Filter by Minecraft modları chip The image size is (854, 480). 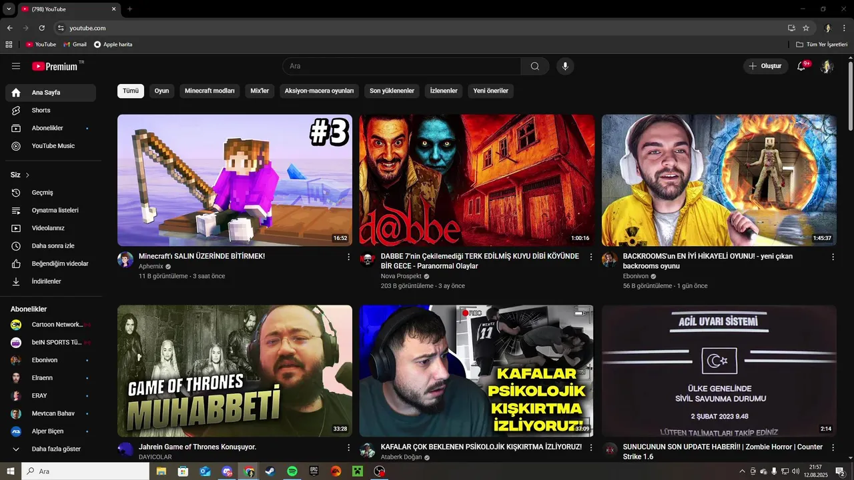[209, 91]
